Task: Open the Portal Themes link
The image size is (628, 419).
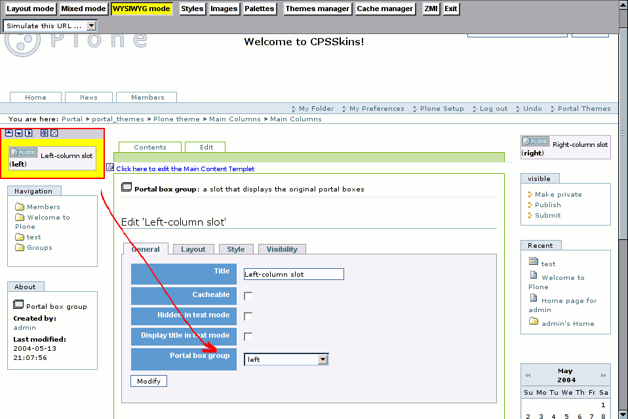Action: (584, 109)
